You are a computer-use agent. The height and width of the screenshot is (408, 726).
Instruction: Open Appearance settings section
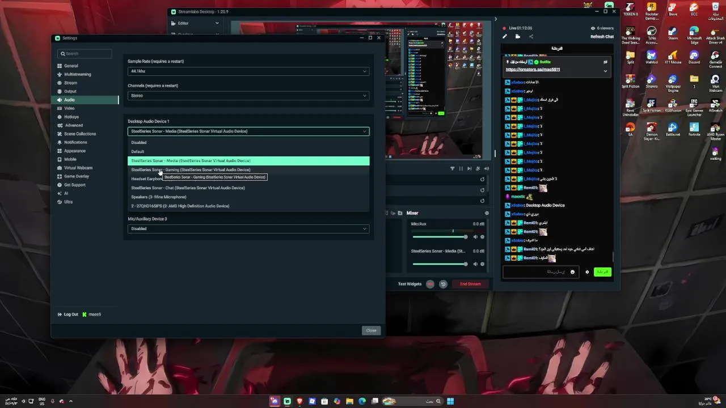75,151
